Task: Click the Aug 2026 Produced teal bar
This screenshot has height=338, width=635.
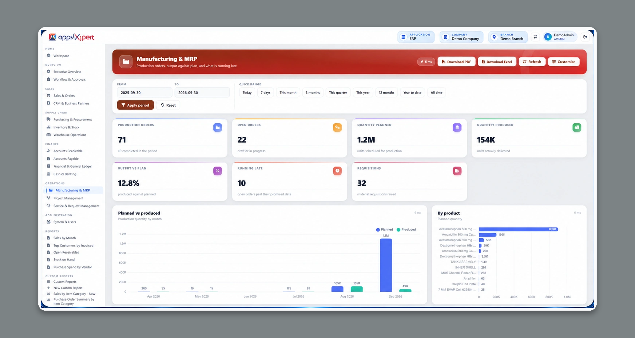Action: 357,289
